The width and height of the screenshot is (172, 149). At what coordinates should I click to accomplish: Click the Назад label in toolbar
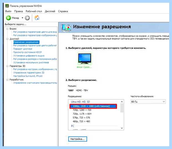pos(15,18)
